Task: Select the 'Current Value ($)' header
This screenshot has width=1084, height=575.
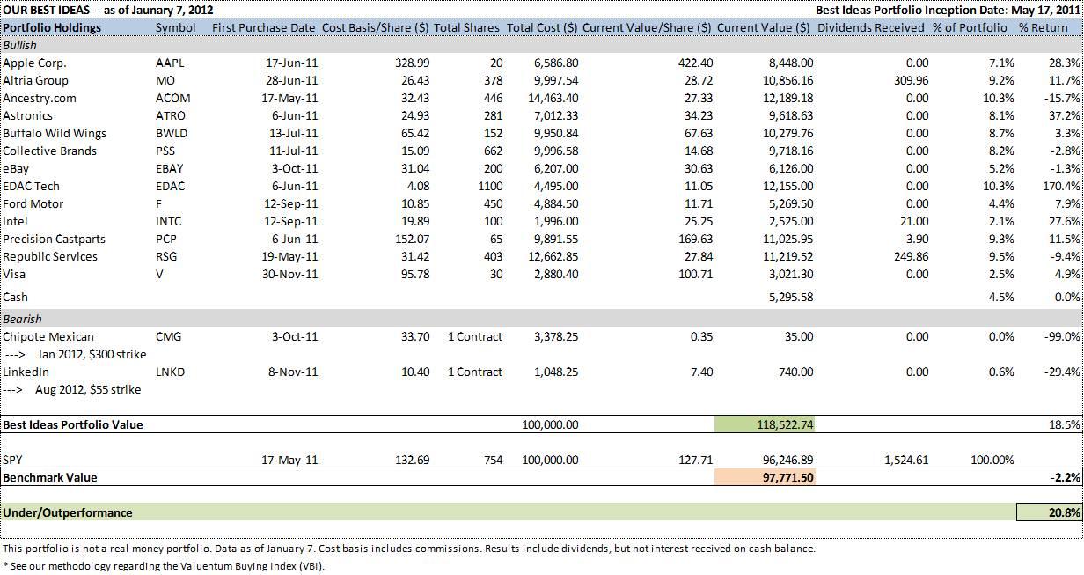Action: [x=764, y=27]
